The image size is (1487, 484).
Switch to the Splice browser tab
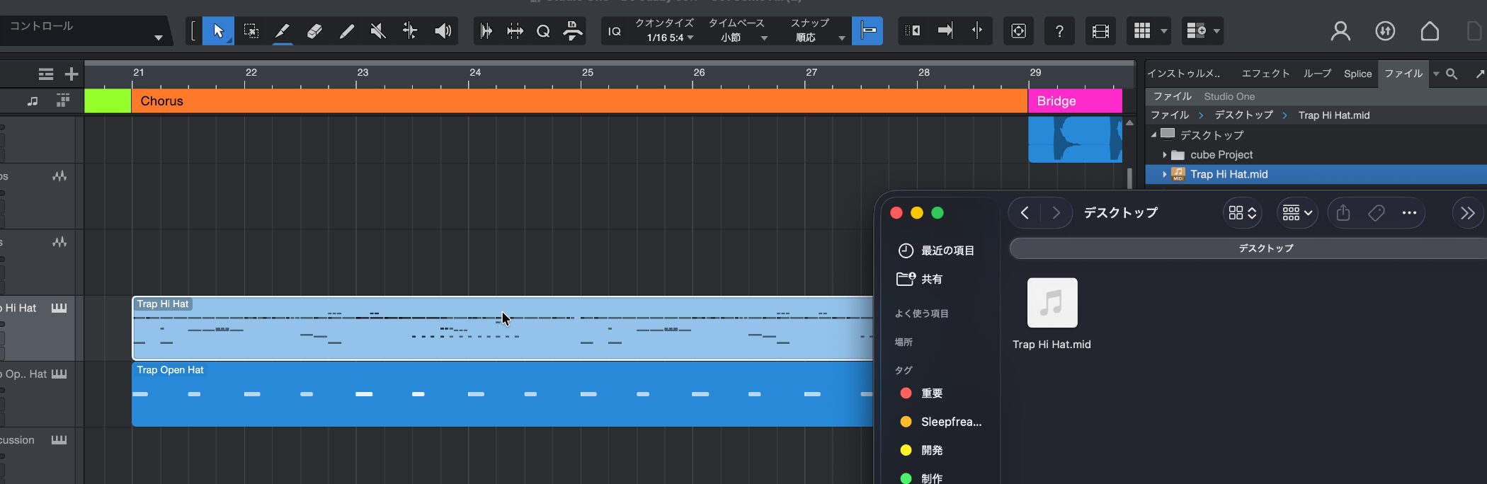pyautogui.click(x=1357, y=74)
